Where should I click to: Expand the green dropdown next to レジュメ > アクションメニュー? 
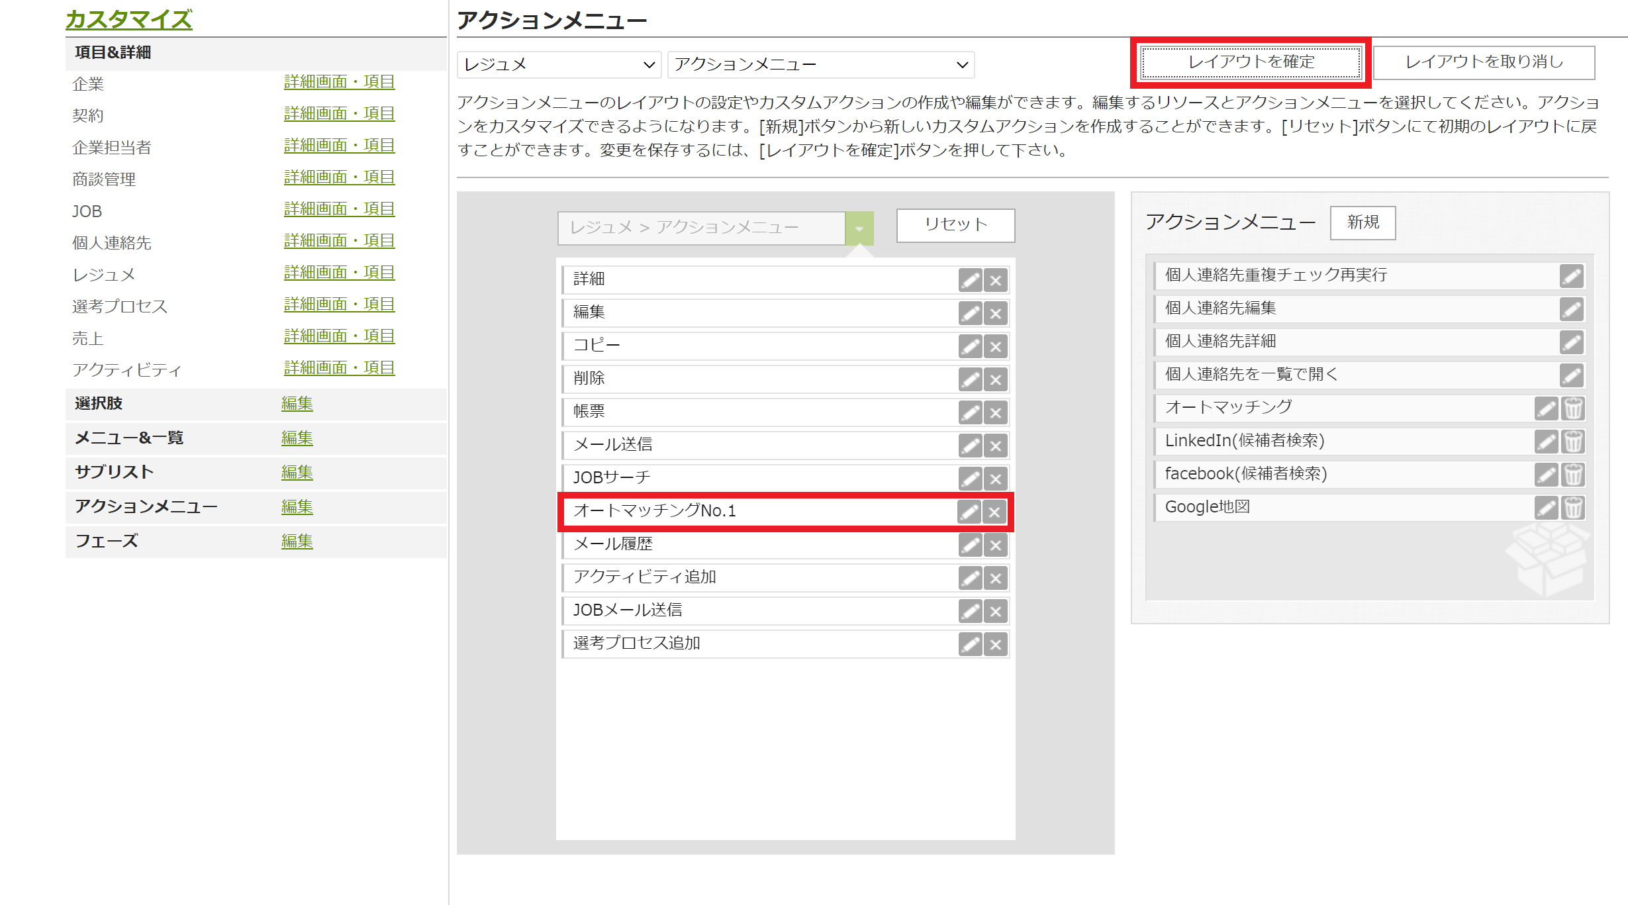pos(859,227)
